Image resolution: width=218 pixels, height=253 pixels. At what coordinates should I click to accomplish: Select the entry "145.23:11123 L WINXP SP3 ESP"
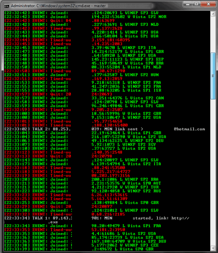click(128, 59)
